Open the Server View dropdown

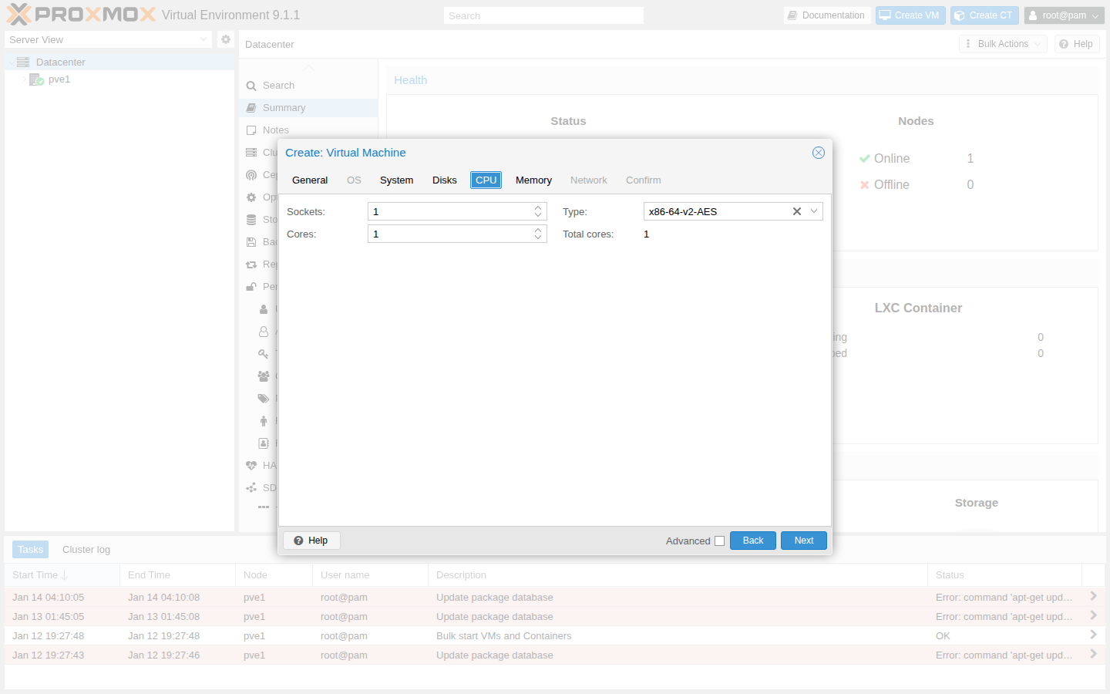coord(203,39)
